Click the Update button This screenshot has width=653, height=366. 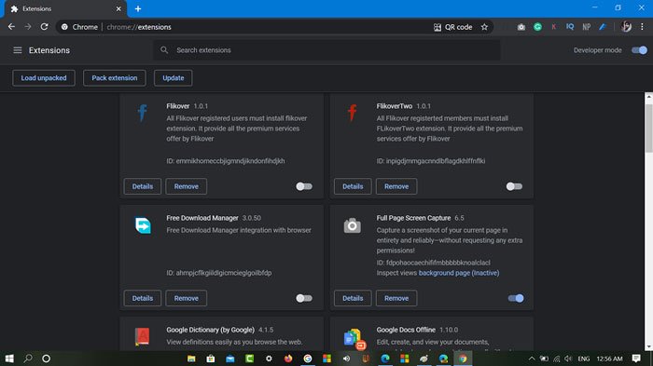[174, 78]
